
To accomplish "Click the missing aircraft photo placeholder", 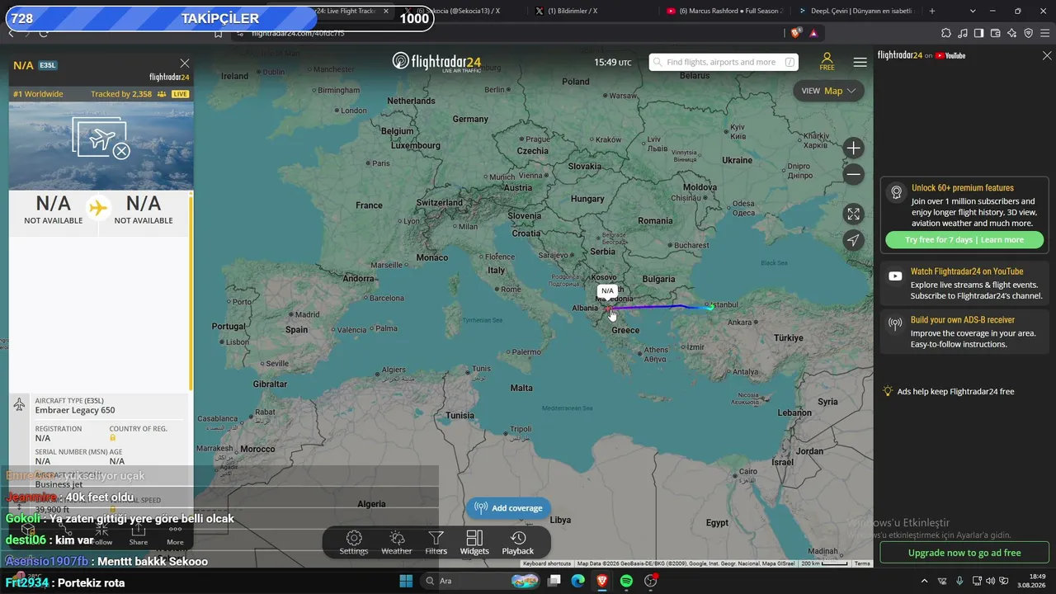I will [101, 139].
